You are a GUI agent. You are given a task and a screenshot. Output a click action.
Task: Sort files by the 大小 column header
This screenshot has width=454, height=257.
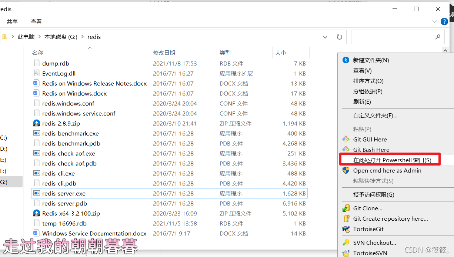281,53
